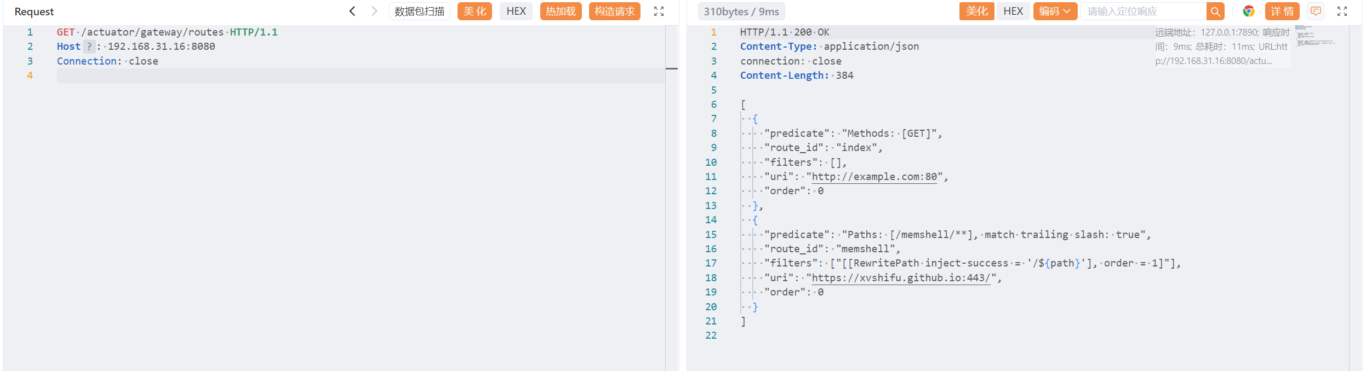Open the 详情 details view

1282,11
